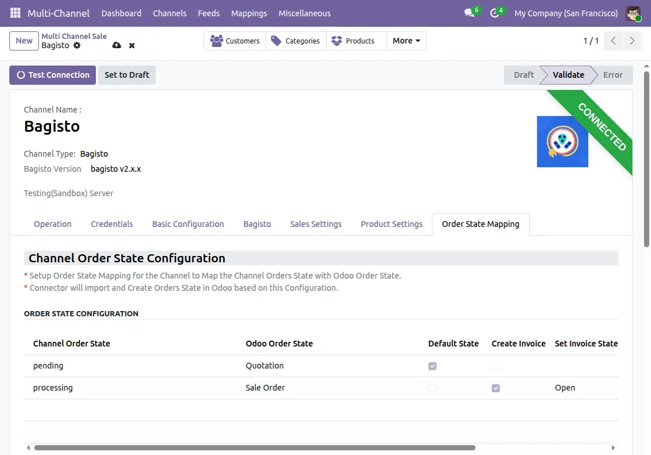
Task: Select the Draft status stage
Action: tap(523, 75)
